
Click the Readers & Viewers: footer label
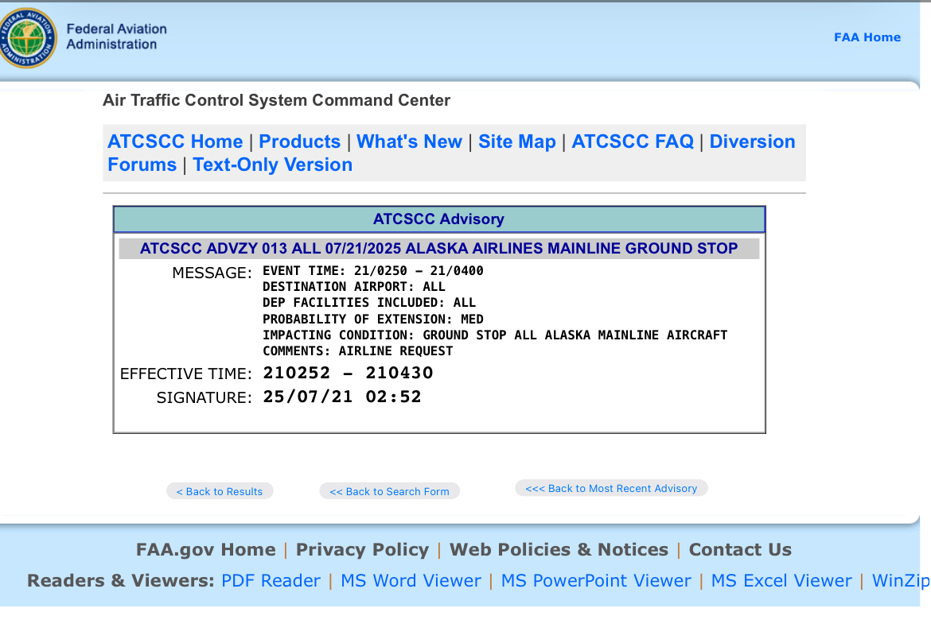click(120, 581)
